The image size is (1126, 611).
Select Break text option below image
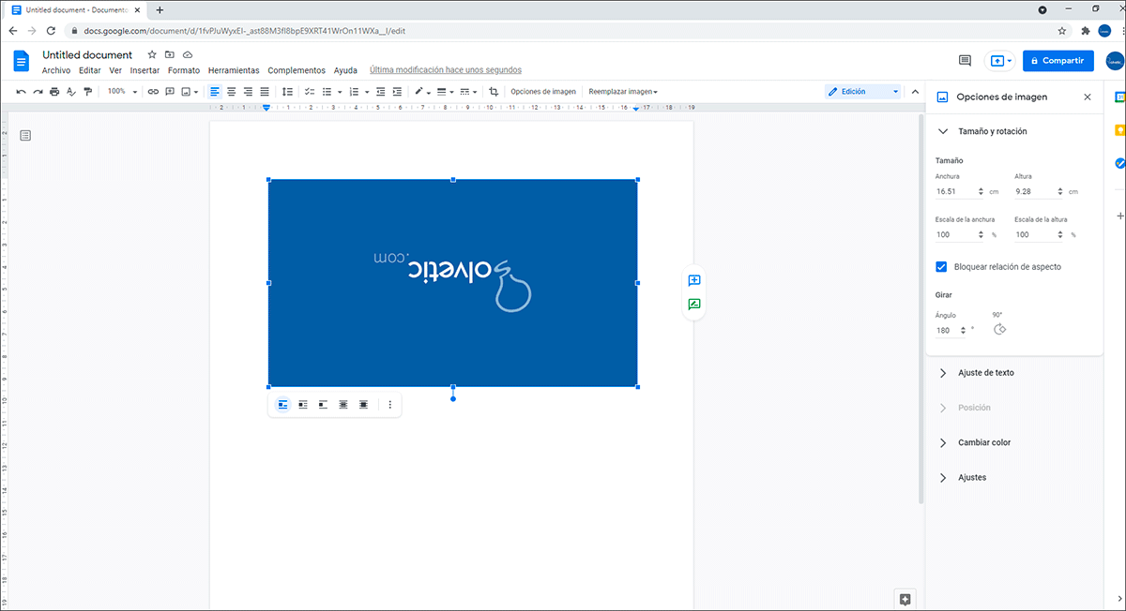click(323, 405)
